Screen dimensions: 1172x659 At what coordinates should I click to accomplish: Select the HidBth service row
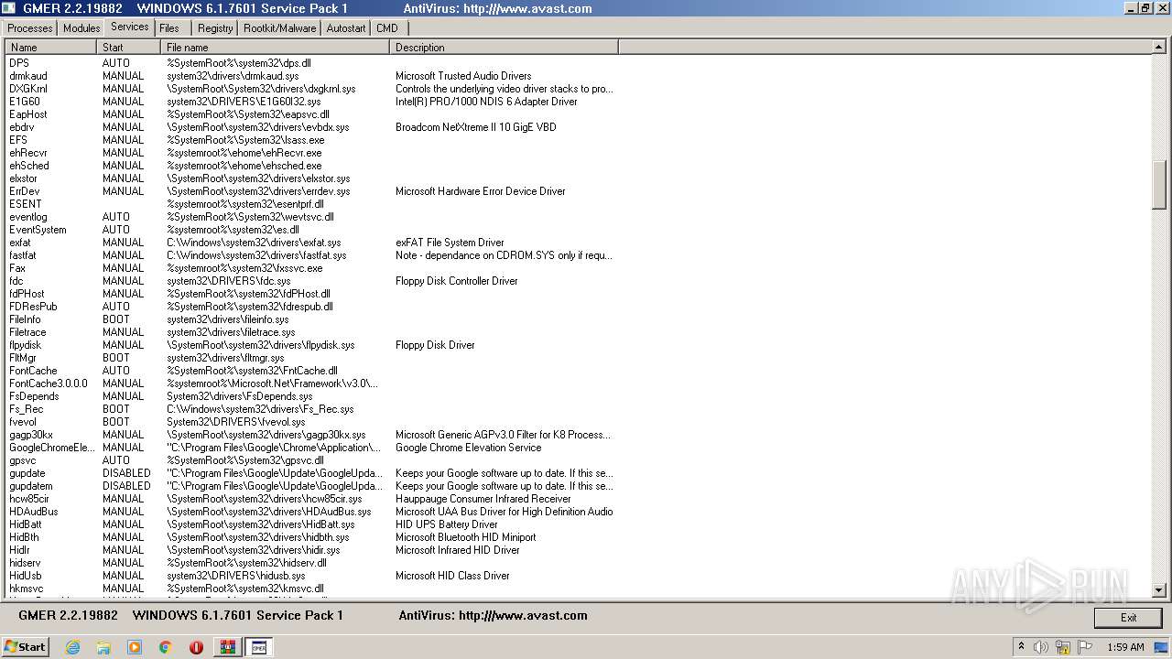tap(311, 537)
